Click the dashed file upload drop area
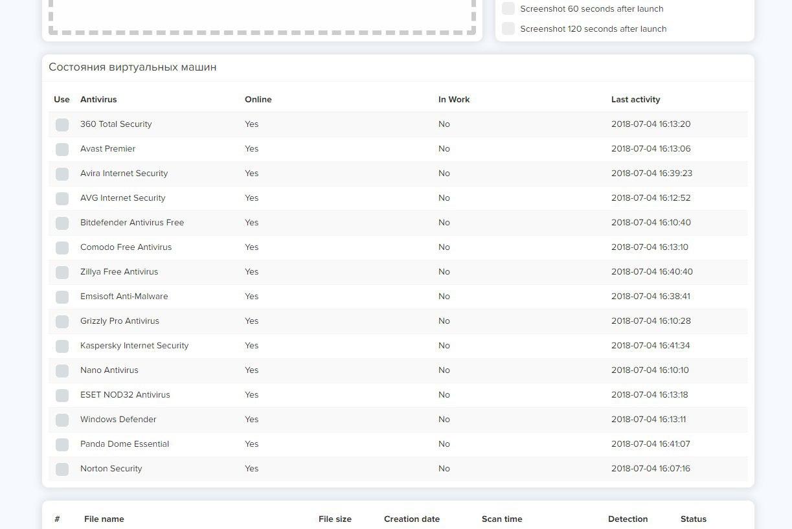Screen dimensions: 792x529 (262, 14)
